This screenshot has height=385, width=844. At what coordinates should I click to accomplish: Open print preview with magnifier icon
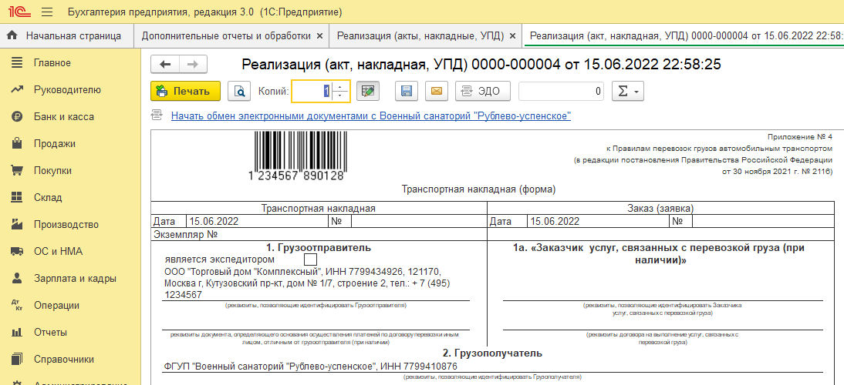pyautogui.click(x=239, y=92)
